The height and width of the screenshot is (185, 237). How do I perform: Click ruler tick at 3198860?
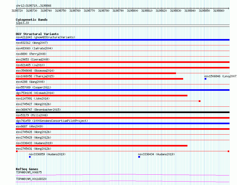click(x=219, y=11)
